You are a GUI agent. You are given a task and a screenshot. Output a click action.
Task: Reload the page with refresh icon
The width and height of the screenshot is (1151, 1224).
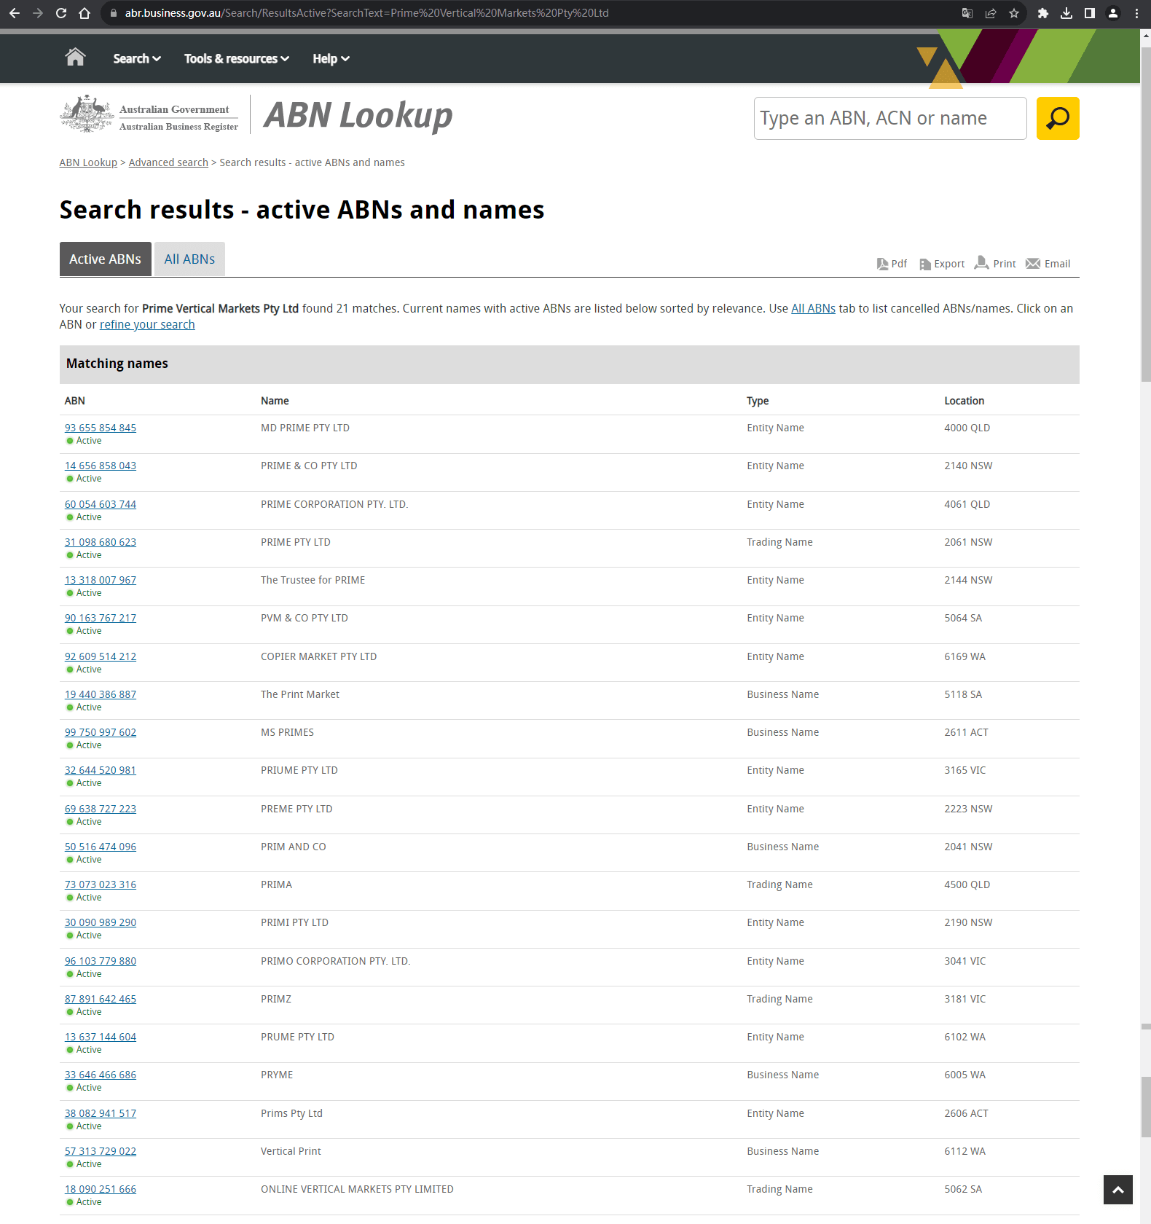coord(61,13)
